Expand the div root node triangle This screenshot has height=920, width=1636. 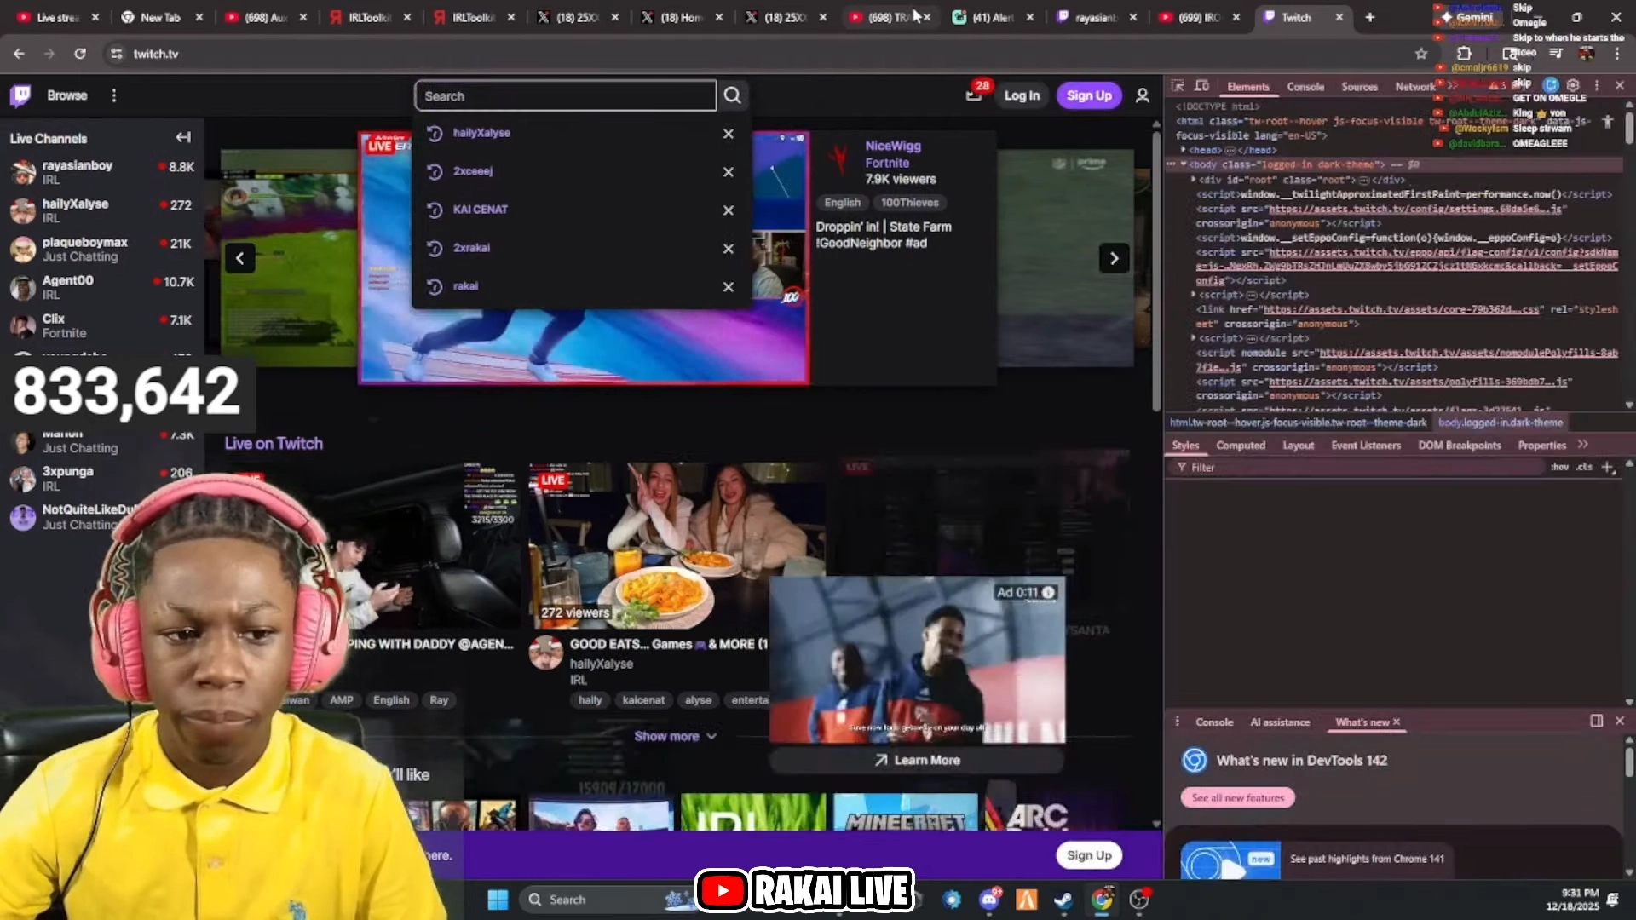click(1193, 180)
